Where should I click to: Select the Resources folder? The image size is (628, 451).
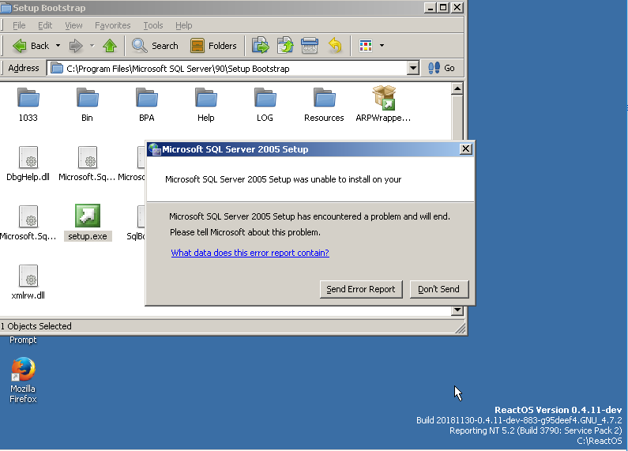pyautogui.click(x=324, y=105)
